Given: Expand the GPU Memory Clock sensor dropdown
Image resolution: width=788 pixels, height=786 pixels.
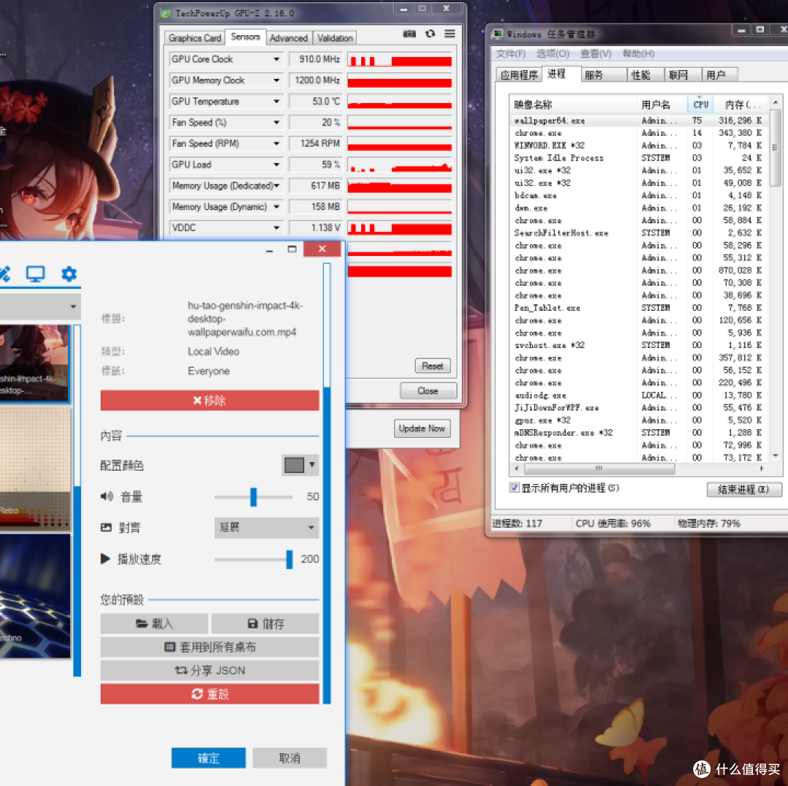Looking at the screenshot, I should point(276,80).
